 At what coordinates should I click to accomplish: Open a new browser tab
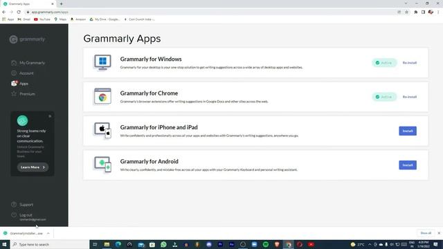[x=61, y=4]
